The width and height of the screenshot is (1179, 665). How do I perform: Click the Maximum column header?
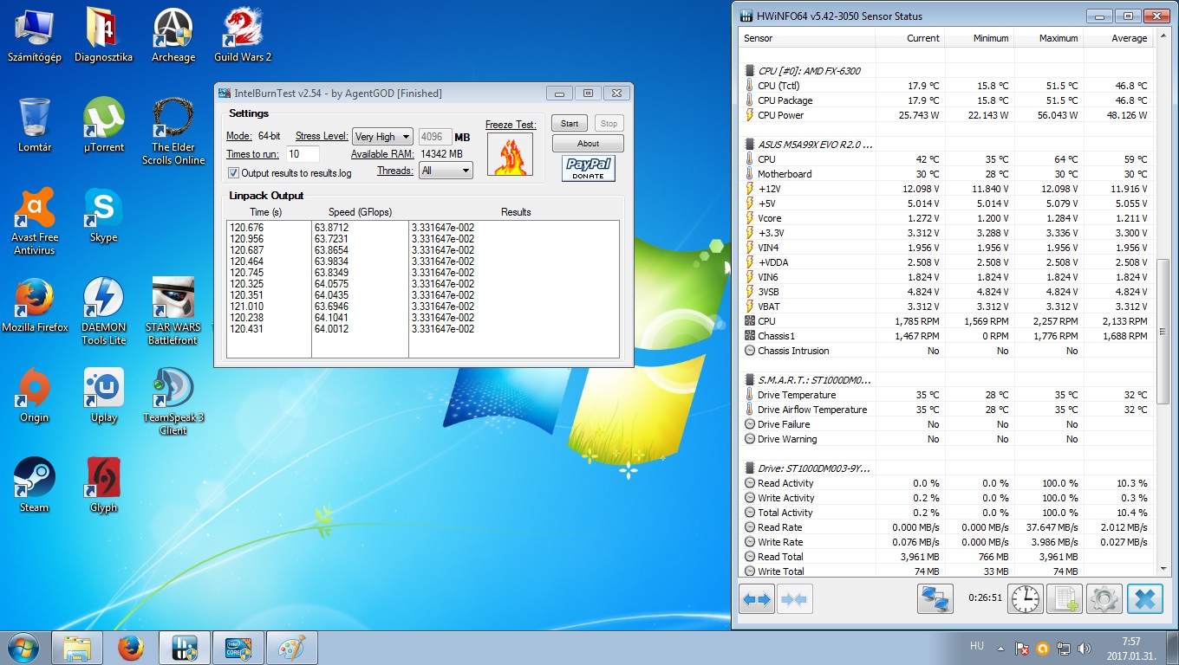[1049, 38]
